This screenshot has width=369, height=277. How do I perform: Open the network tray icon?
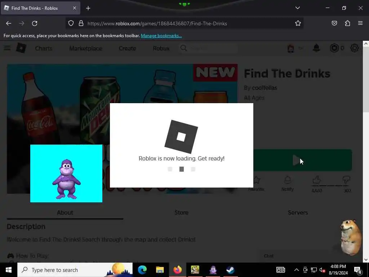[x=314, y=270]
